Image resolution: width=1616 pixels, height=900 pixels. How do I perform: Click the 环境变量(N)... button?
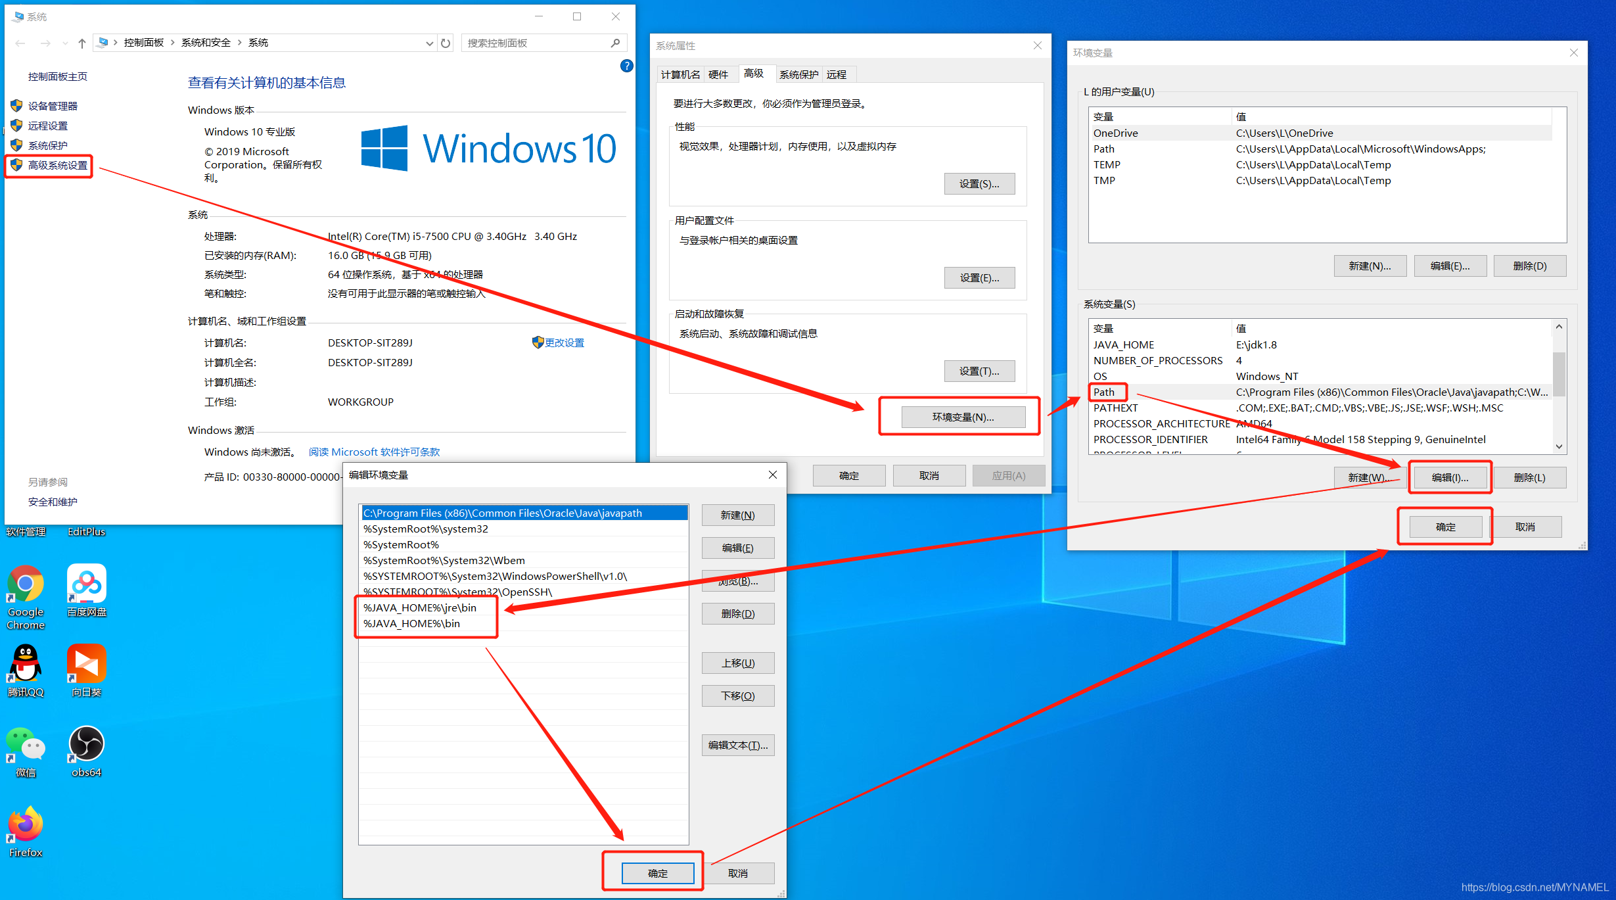(x=963, y=417)
